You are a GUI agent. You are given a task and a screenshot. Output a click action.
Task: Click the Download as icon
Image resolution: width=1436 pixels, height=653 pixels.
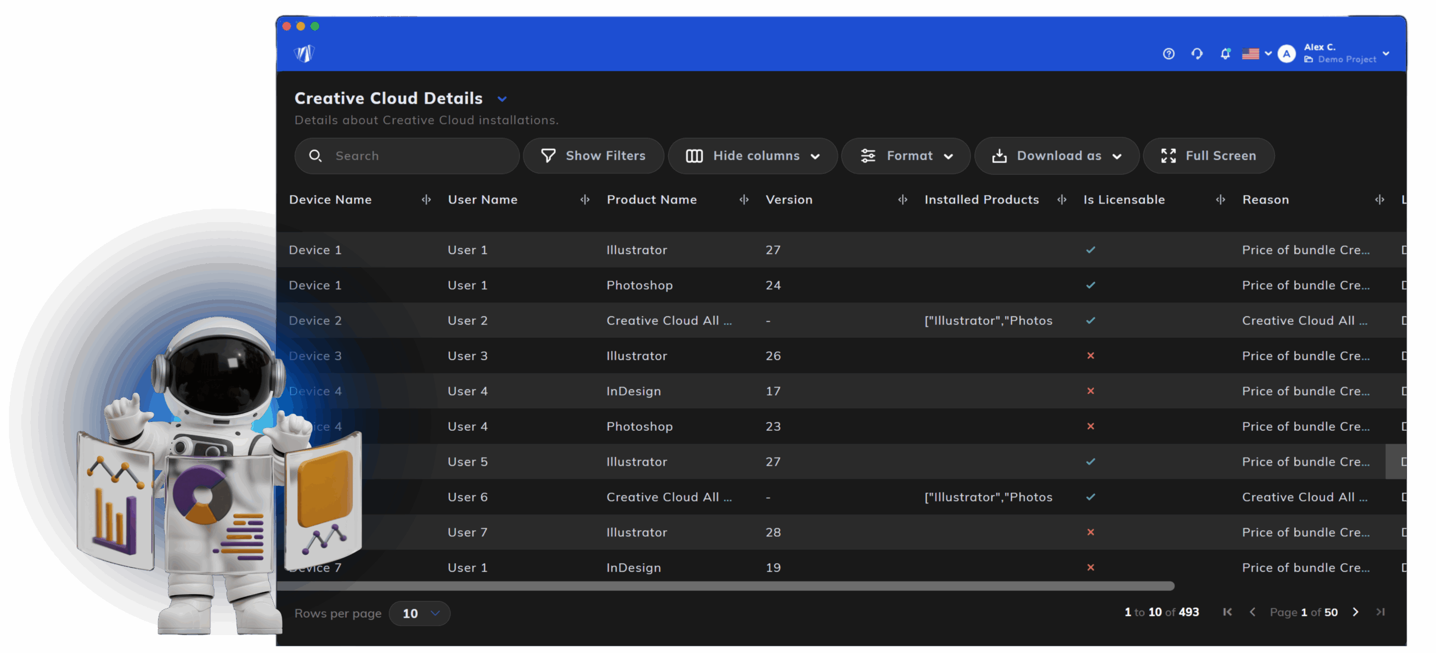(1000, 155)
